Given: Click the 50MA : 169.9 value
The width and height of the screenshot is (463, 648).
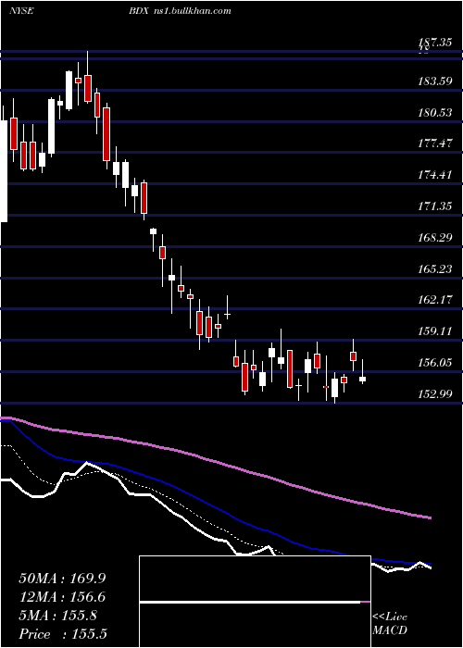Looking at the screenshot, I should (x=62, y=579).
